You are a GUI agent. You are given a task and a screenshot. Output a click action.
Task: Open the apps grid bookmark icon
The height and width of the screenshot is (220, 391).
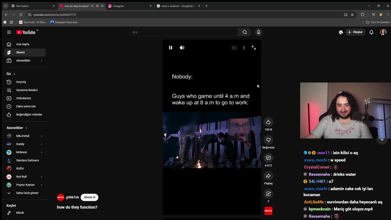[x=11, y=22]
